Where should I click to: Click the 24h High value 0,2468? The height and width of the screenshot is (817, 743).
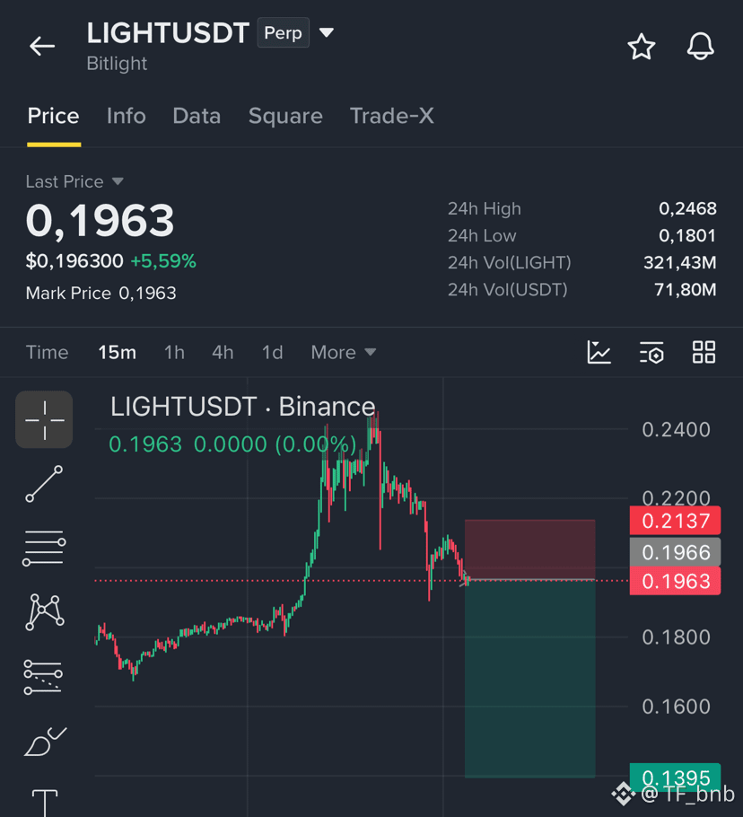click(687, 208)
